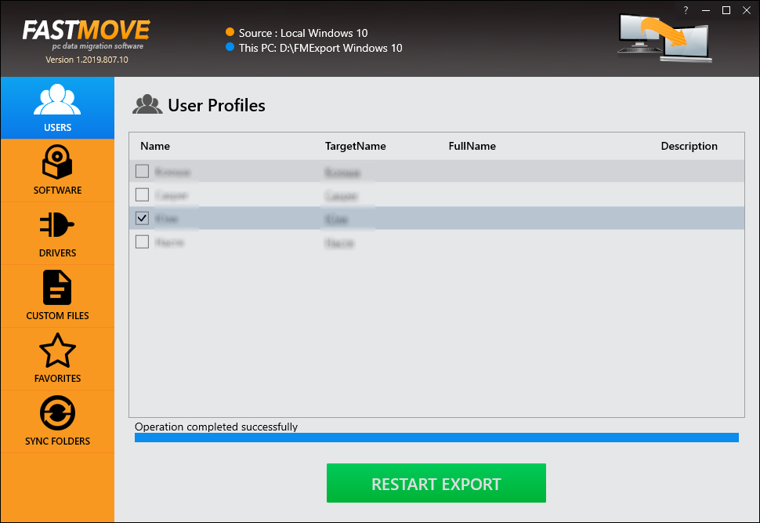Click the Restart Export button
Image resolution: width=760 pixels, height=523 pixels.
436,483
